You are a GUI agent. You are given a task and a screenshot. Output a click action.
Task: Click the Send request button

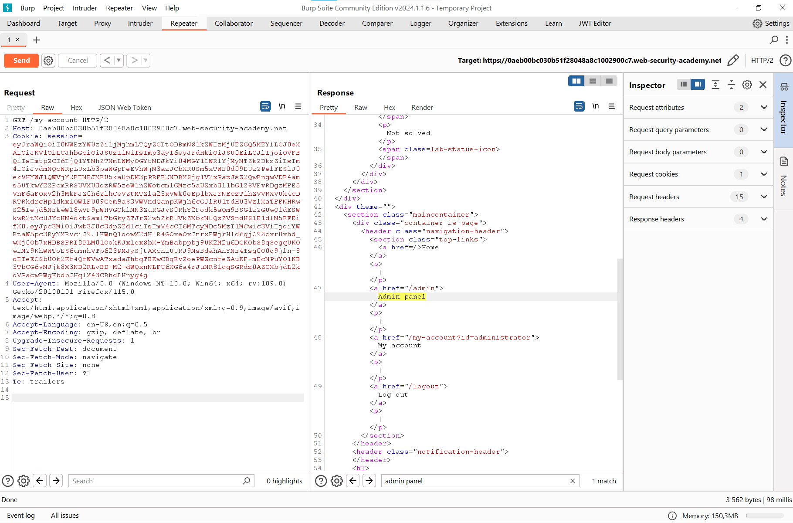tap(21, 61)
